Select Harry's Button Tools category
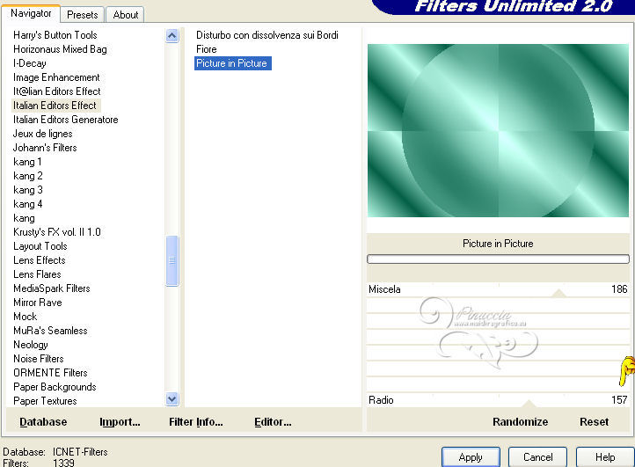The width and height of the screenshot is (635, 467). point(55,35)
